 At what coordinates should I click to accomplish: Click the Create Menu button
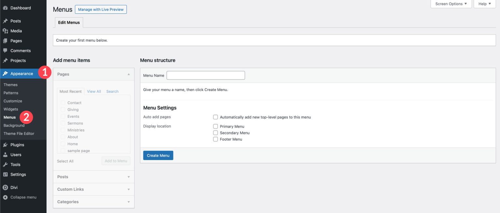(158, 155)
